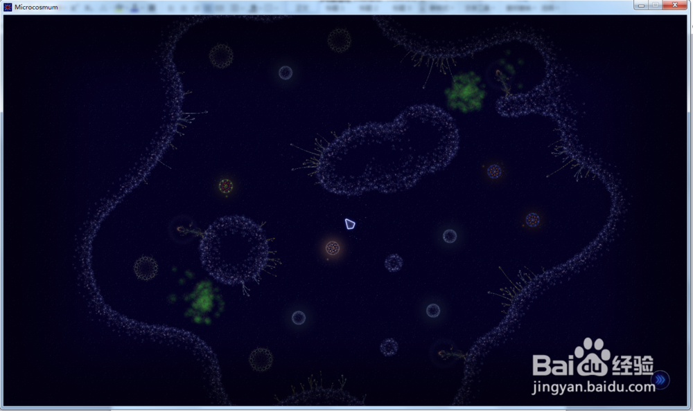693x411 pixels.
Task: Click the green cloud under the top cave wall
Action: (464, 92)
